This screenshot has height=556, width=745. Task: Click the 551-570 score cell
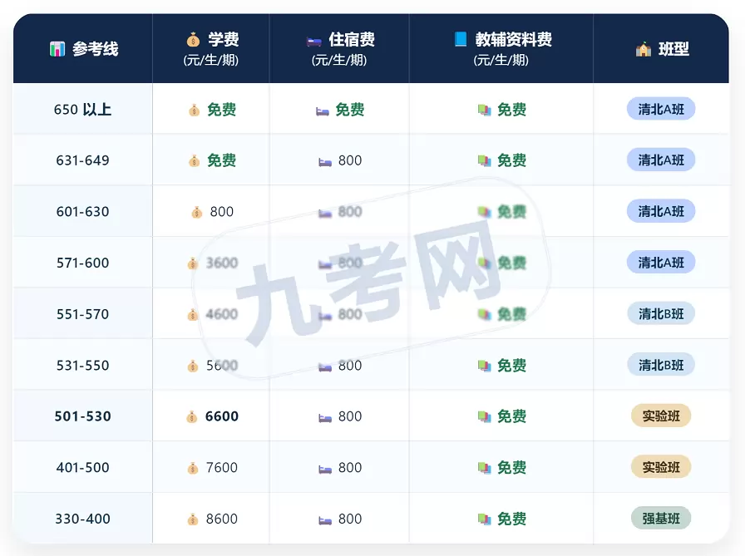pos(82,314)
